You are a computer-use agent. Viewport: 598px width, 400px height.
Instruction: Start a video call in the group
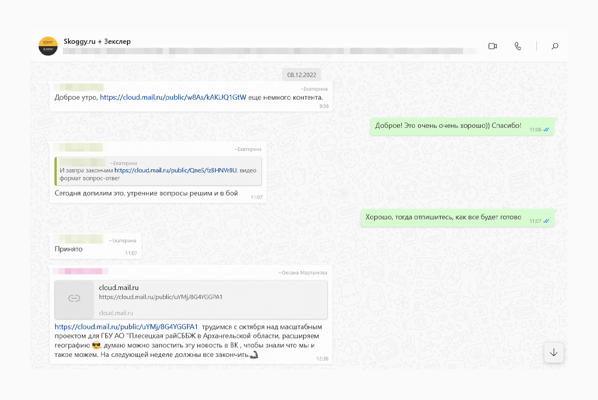[x=493, y=46]
